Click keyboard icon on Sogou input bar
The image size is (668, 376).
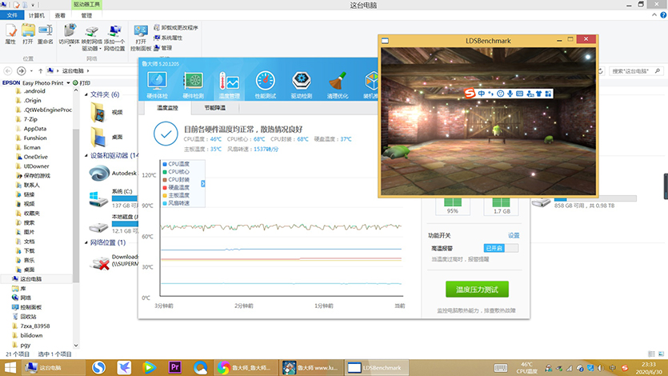[x=520, y=94]
